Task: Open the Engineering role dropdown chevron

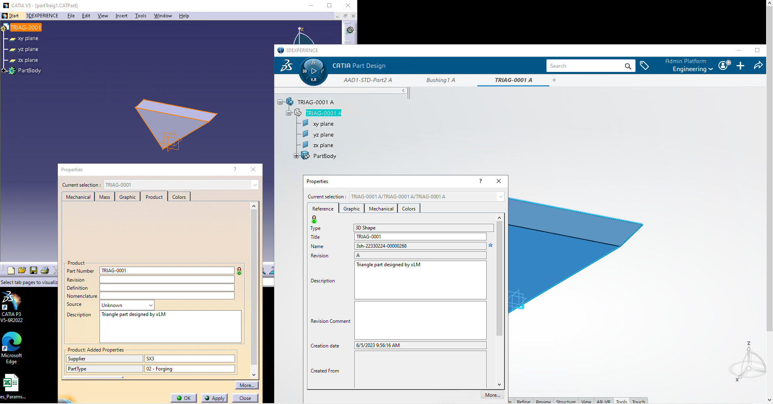Action: (711, 69)
